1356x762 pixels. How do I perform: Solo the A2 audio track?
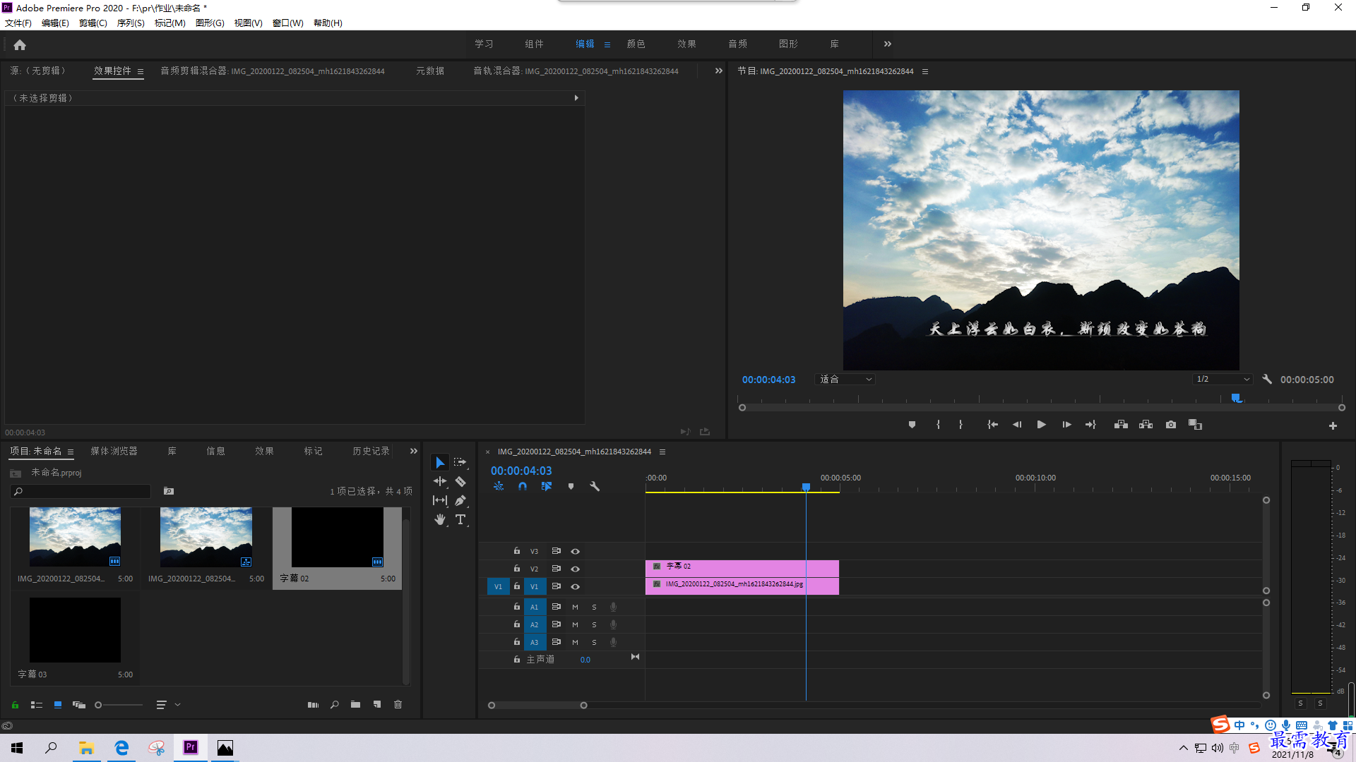[594, 624]
